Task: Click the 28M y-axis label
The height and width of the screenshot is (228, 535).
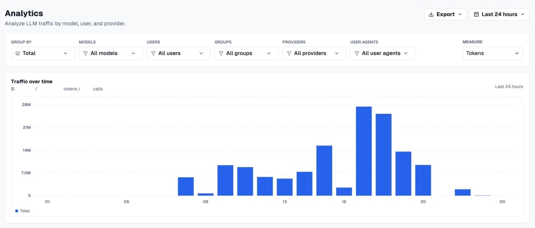Action: (26, 105)
